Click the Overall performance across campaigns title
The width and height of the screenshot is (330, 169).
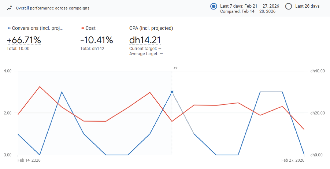coord(53,8)
